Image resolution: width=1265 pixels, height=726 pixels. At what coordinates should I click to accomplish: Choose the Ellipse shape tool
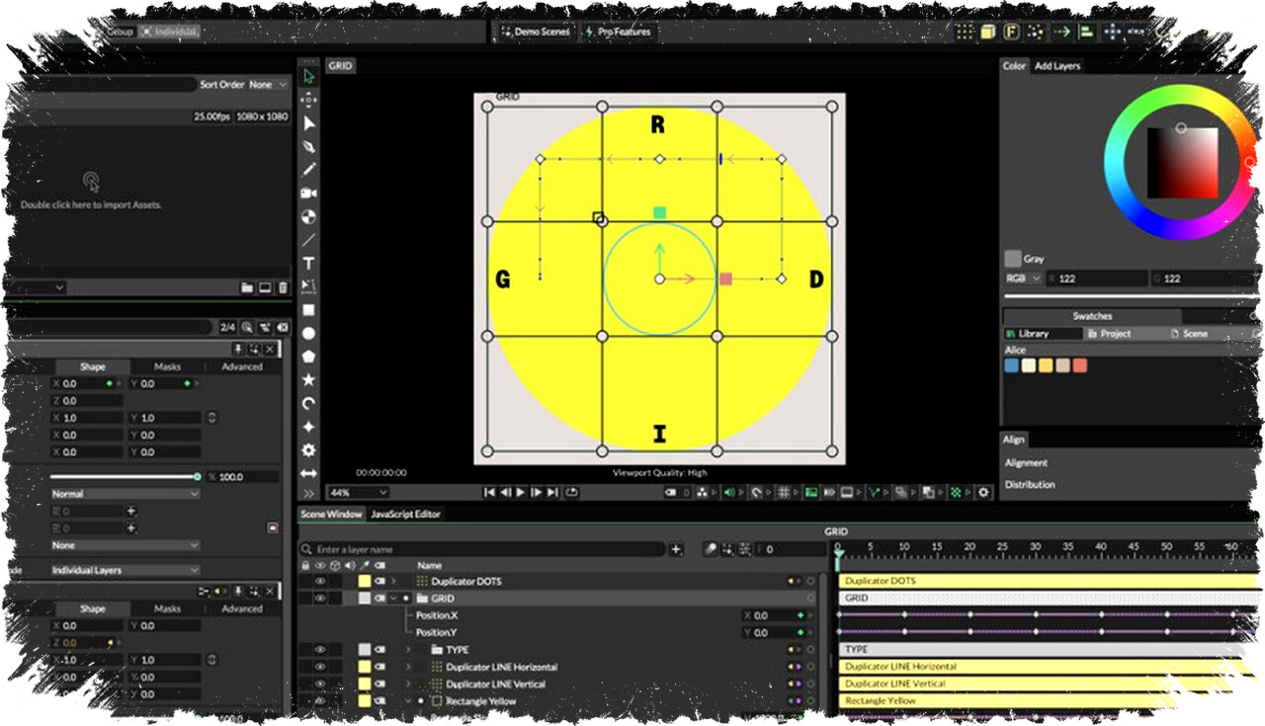point(308,334)
